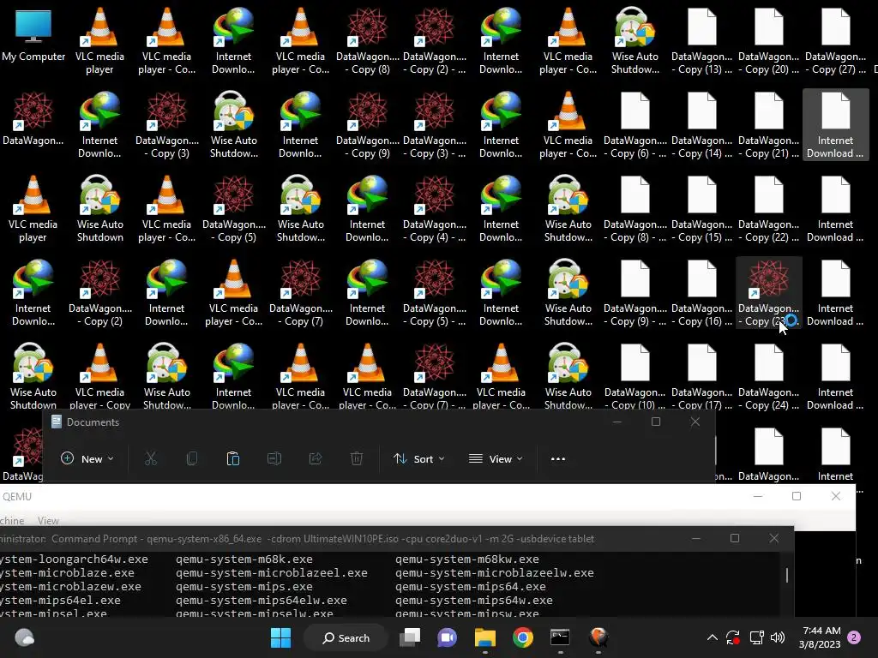Select the DataWagon - Copy (16) file icon

tap(702, 294)
